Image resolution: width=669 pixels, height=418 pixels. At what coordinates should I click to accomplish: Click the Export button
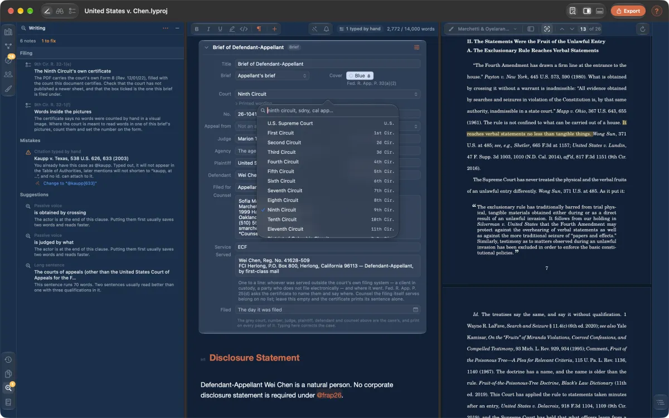tap(628, 11)
